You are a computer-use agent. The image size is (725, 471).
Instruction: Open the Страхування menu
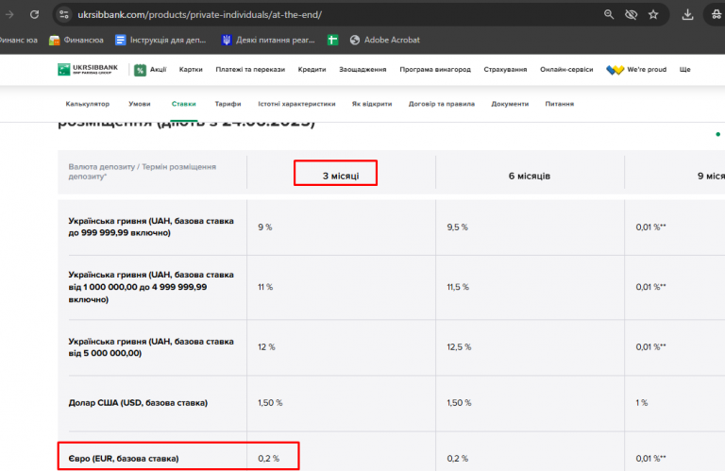point(505,69)
